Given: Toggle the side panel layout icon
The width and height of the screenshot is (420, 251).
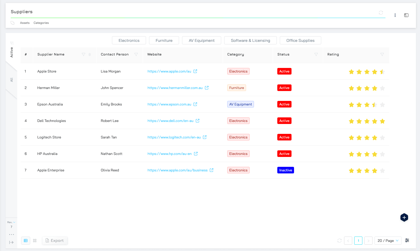Looking at the screenshot, I should [x=406, y=15].
